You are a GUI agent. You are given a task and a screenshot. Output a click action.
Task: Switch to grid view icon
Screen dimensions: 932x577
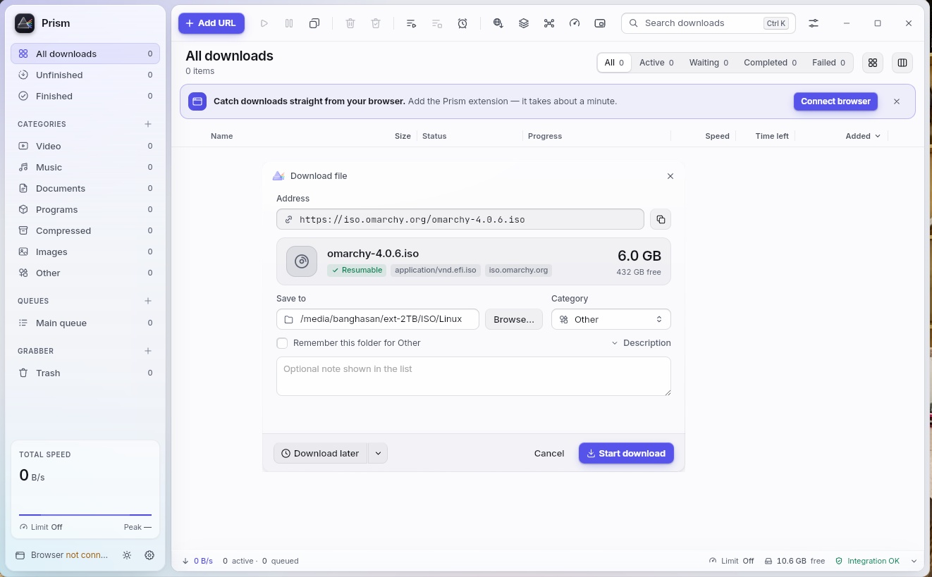pos(873,63)
